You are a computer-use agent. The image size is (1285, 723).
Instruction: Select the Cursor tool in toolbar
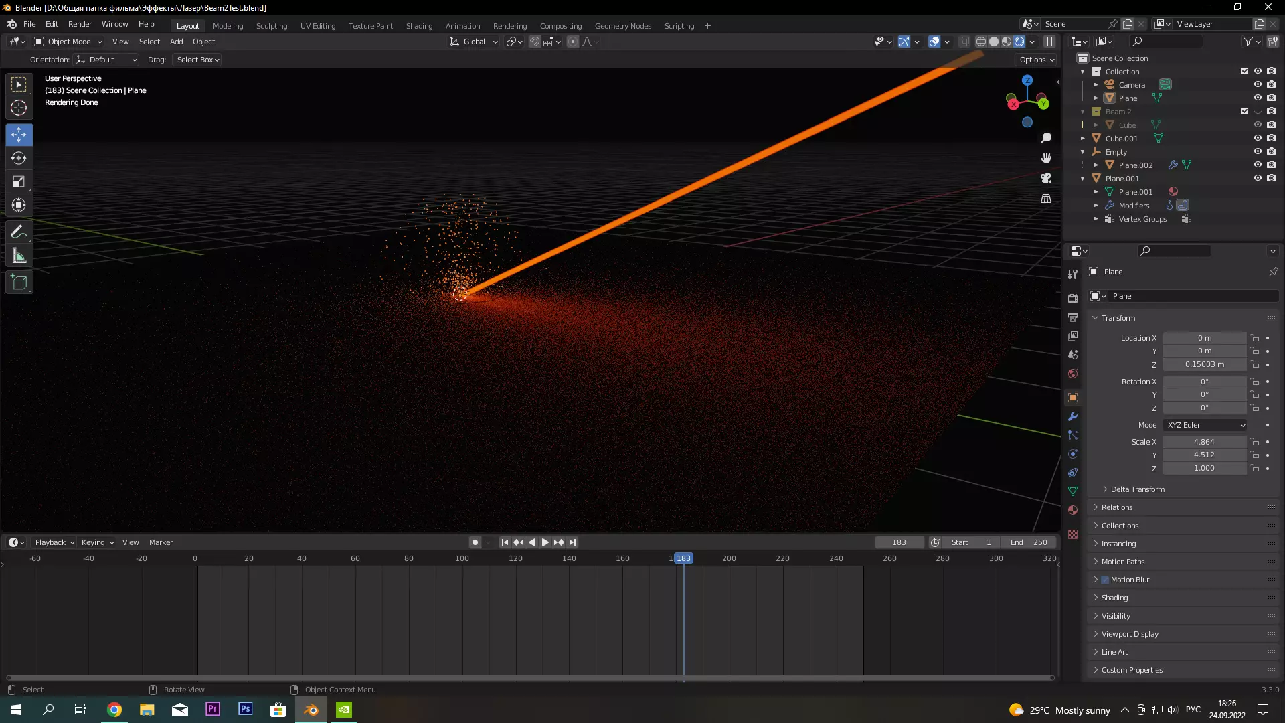(19, 108)
